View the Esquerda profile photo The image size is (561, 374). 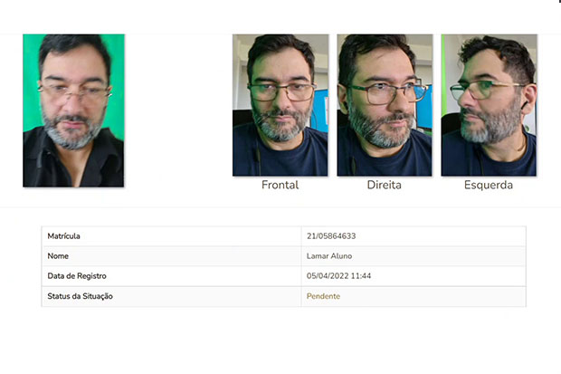[489, 105]
